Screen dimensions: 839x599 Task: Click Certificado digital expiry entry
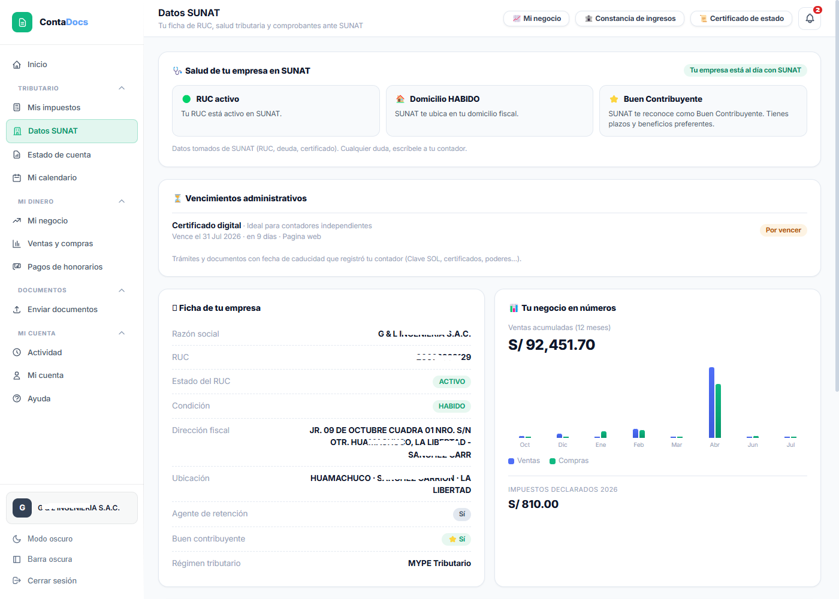(x=489, y=231)
